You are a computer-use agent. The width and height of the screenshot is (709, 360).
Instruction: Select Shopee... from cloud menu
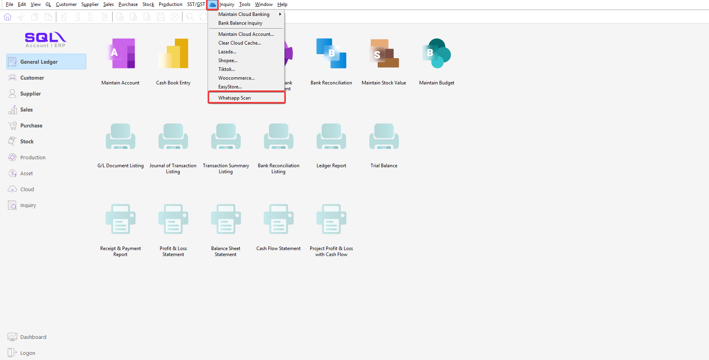246,61
